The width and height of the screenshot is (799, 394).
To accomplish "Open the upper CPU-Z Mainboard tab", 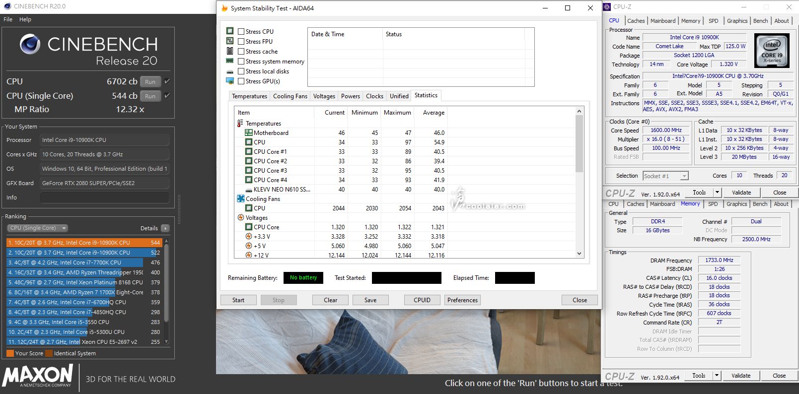I will coord(663,21).
